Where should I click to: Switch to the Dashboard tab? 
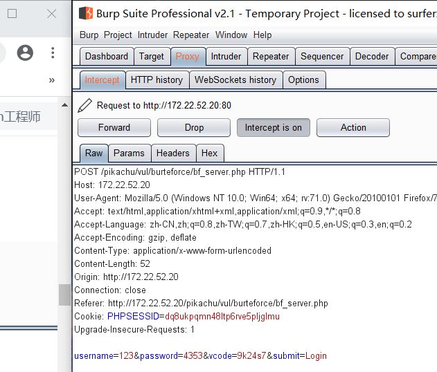[107, 57]
